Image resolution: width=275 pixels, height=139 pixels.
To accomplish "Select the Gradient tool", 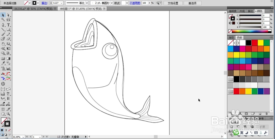I will [x=8, y=58].
